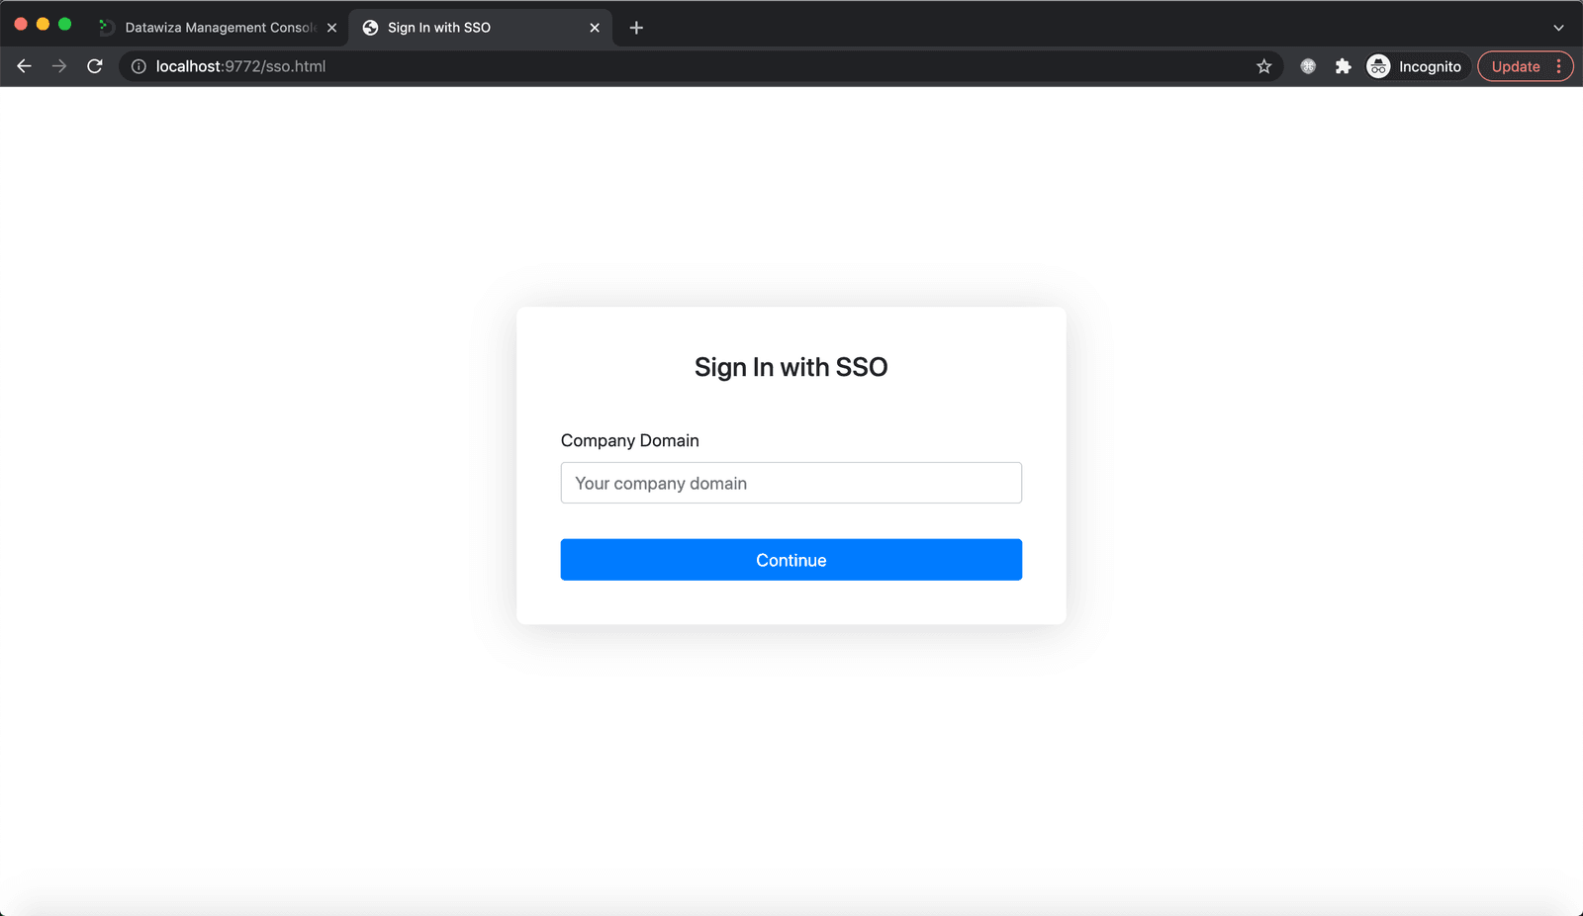Click the Your company domain input field
1583x916 pixels.
click(791, 483)
